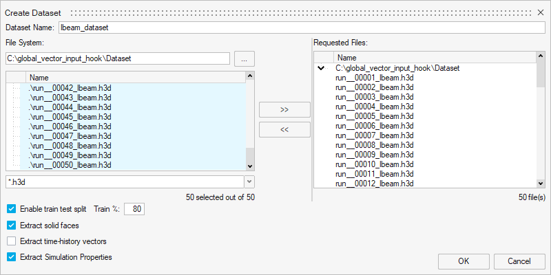Image resolution: width=551 pixels, height=275 pixels.
Task: Click the File System path field
Action: pyautogui.click(x=118, y=58)
